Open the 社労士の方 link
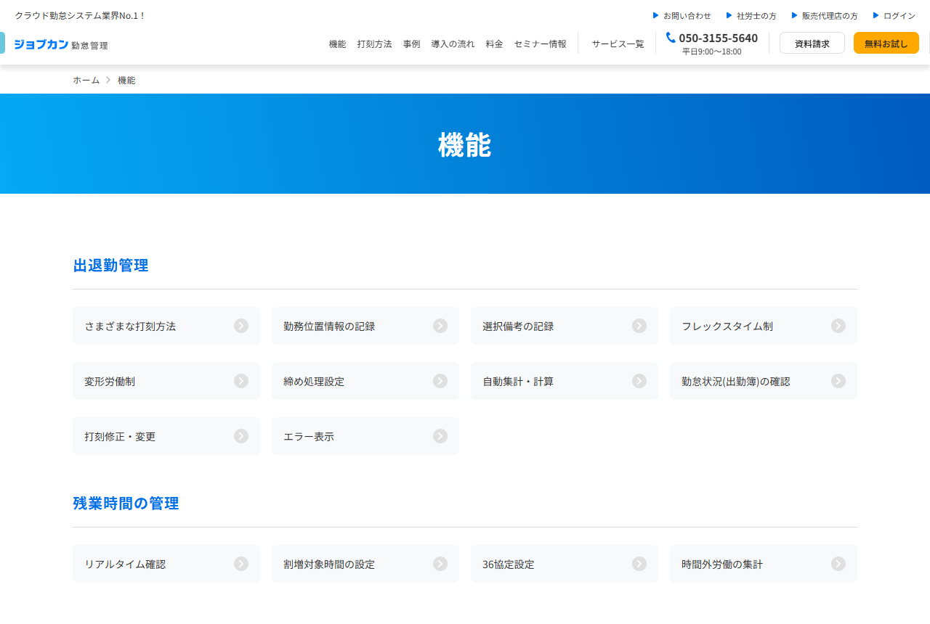 pos(751,15)
